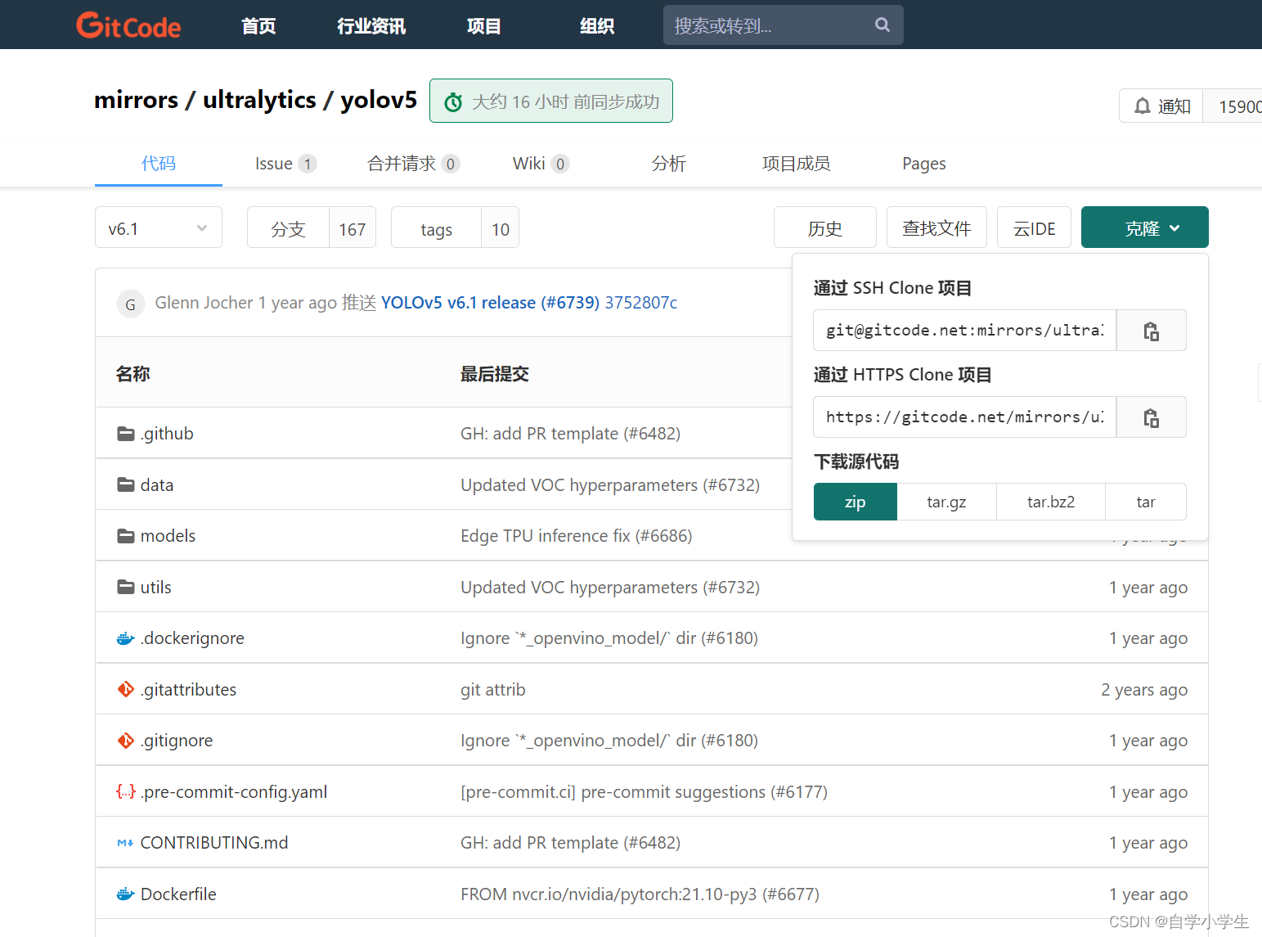Click the .pre-commit-config.yaml braces icon

pos(126,792)
